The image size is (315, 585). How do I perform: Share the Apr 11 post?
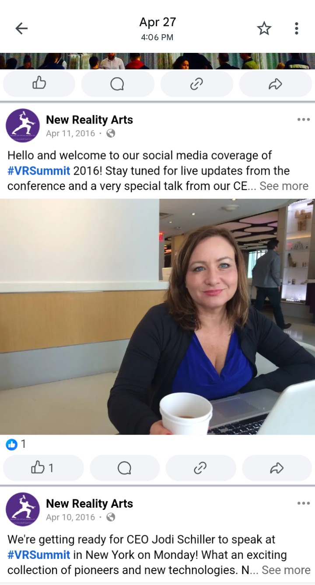pos(277,468)
